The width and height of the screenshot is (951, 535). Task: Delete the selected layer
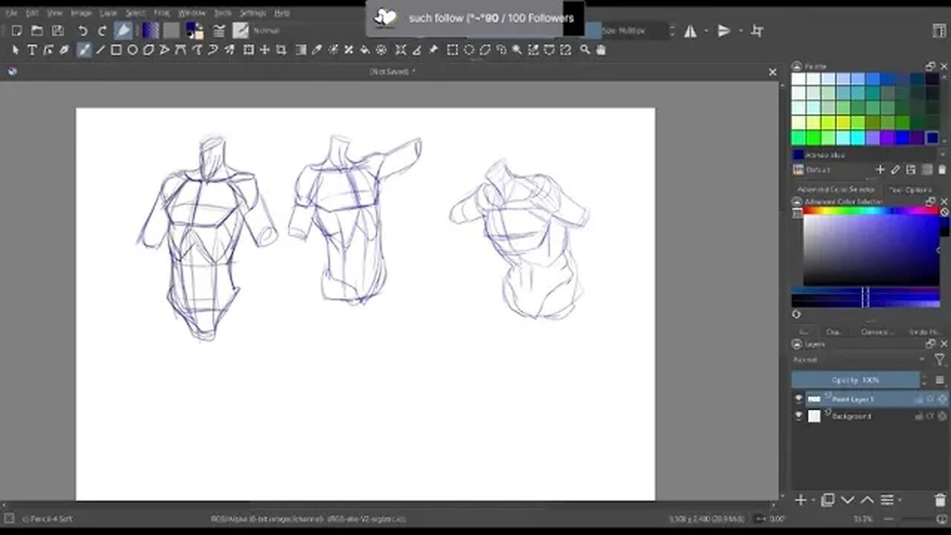point(940,501)
